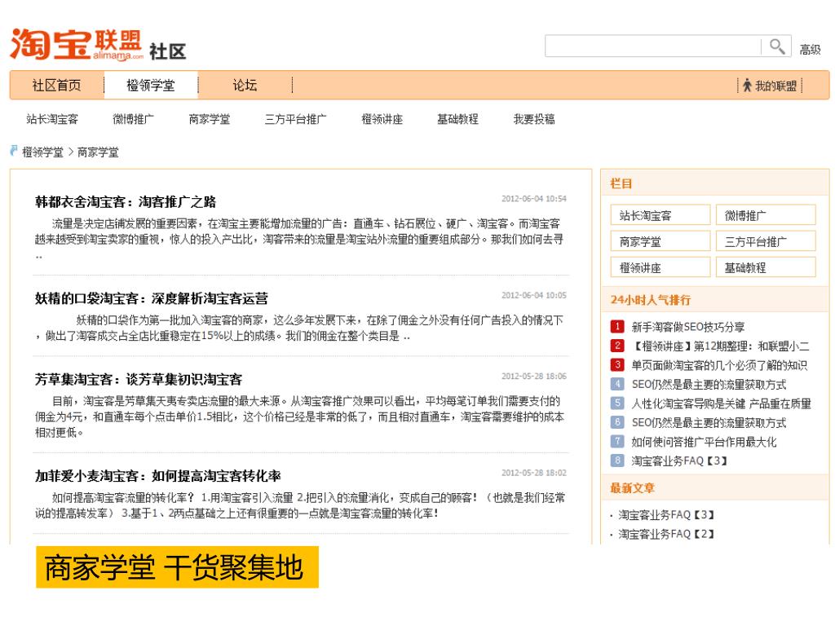Click the 站长淘宝客 column button in sidebar

coord(660,215)
